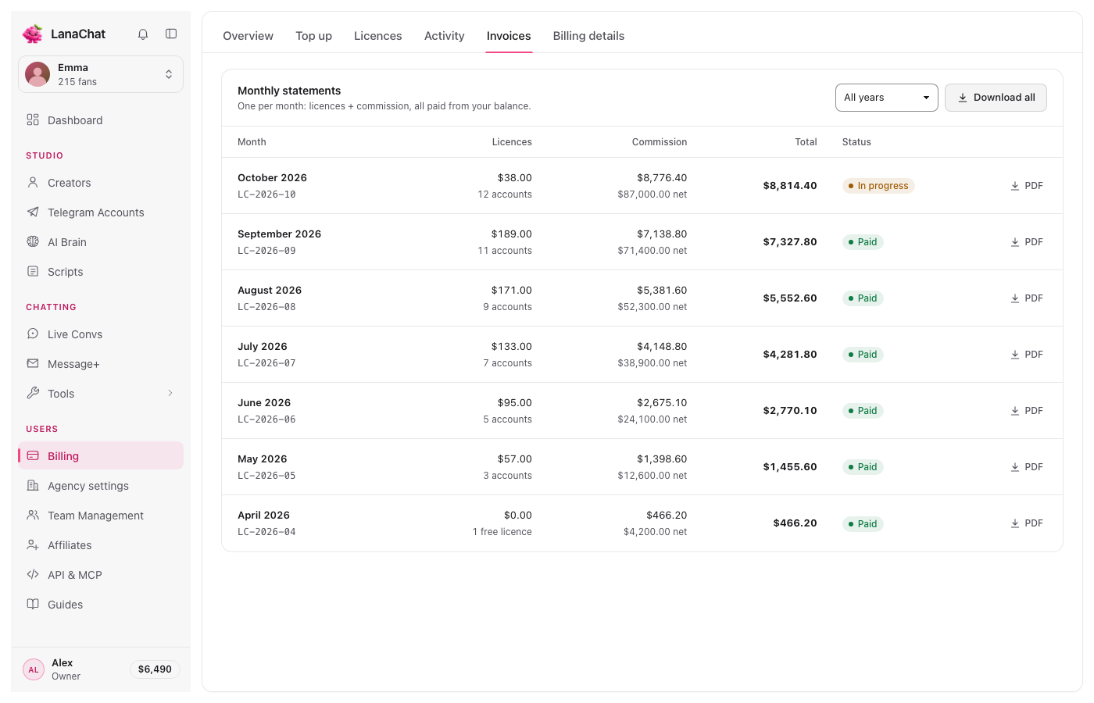Image resolution: width=1094 pixels, height=703 pixels.
Task: Download the September 2026 PDF
Action: 1027,242
